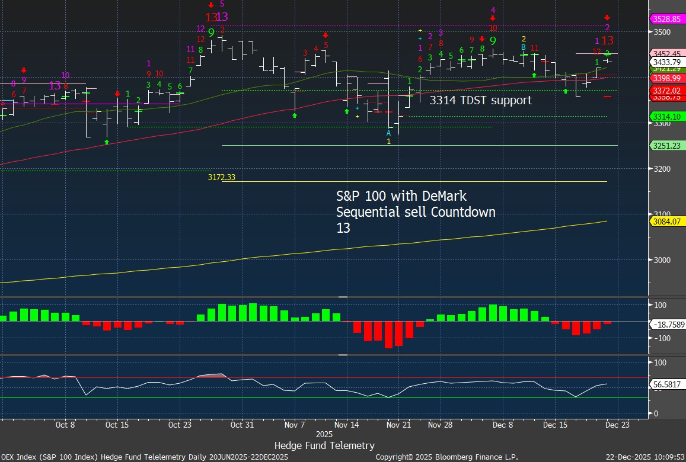
Task: Select the S&P 100 DeMark Sequential annotation
Action: point(415,211)
